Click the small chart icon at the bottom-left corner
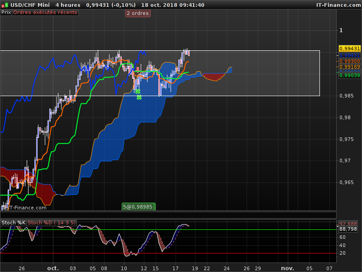This screenshot has height=272, width=362. tap(4, 207)
